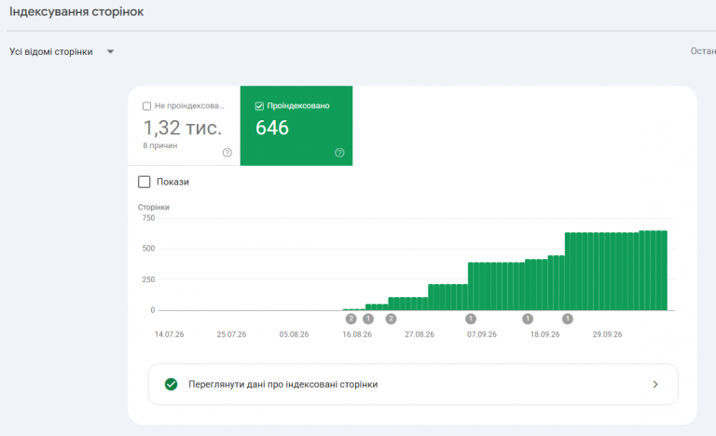
Task: Open help icon on the green indexed card
Action: click(x=339, y=153)
